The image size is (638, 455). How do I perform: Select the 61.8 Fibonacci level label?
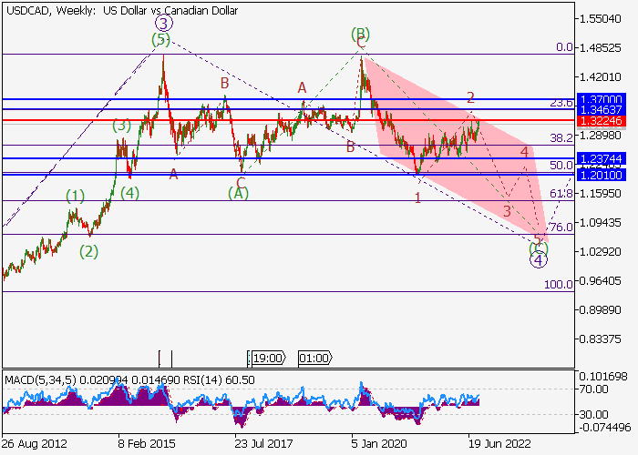pyautogui.click(x=561, y=194)
